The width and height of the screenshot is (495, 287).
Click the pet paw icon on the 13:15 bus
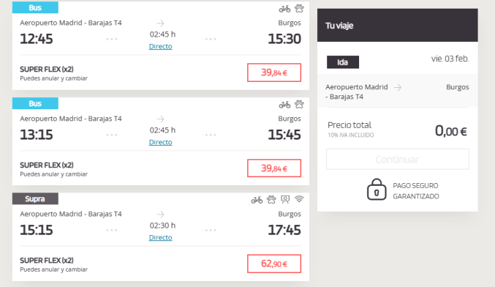pyautogui.click(x=299, y=105)
